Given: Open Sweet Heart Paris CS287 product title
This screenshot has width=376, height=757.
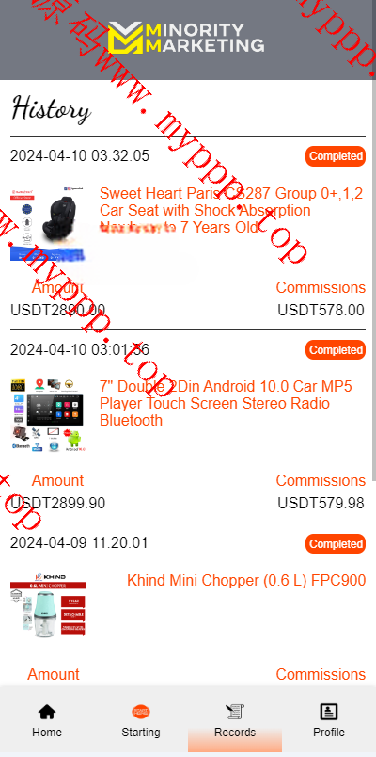Looking at the screenshot, I should (232, 210).
